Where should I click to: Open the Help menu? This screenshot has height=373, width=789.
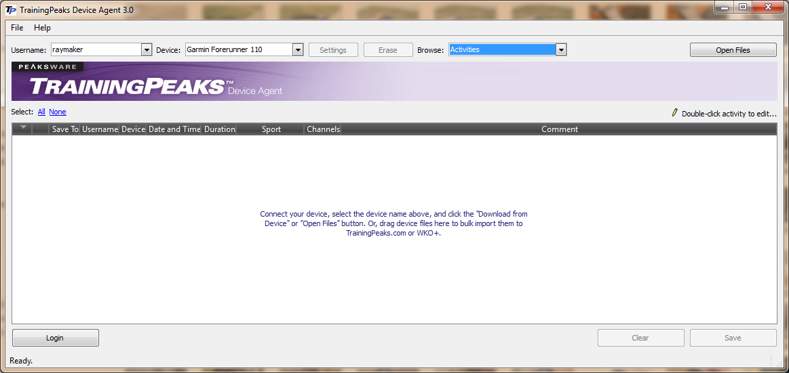[x=42, y=28]
